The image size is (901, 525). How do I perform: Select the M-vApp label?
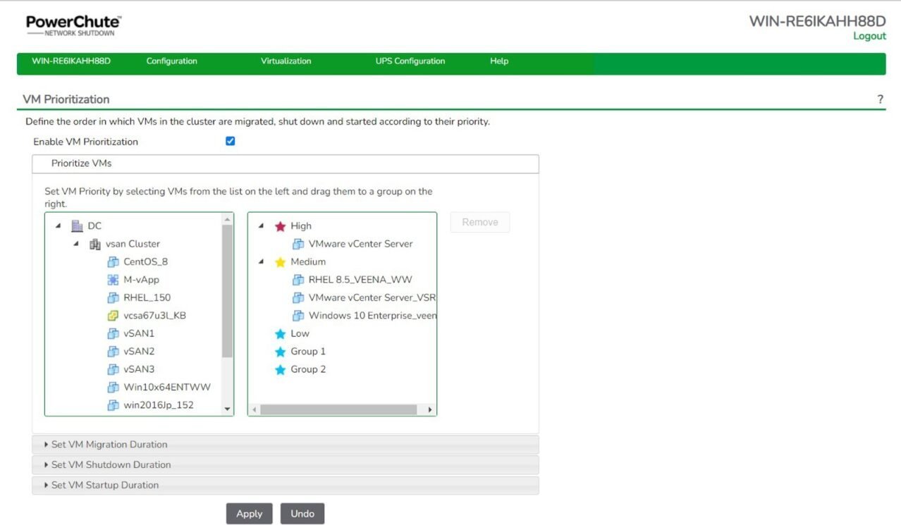[141, 280]
